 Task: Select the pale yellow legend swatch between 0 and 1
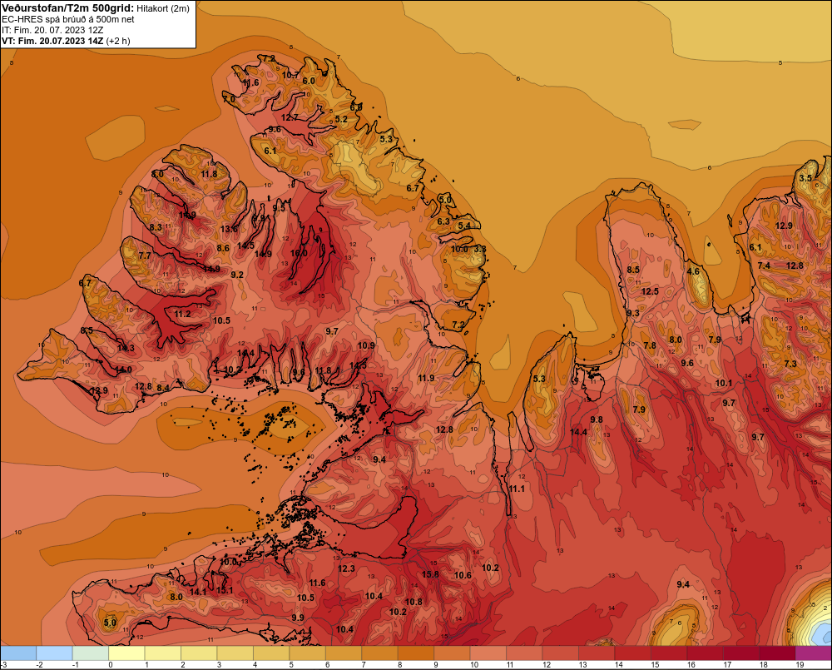click(126, 653)
